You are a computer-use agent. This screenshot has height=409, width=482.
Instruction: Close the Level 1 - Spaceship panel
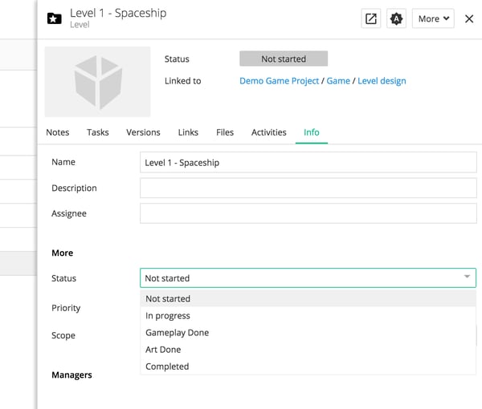click(x=469, y=18)
